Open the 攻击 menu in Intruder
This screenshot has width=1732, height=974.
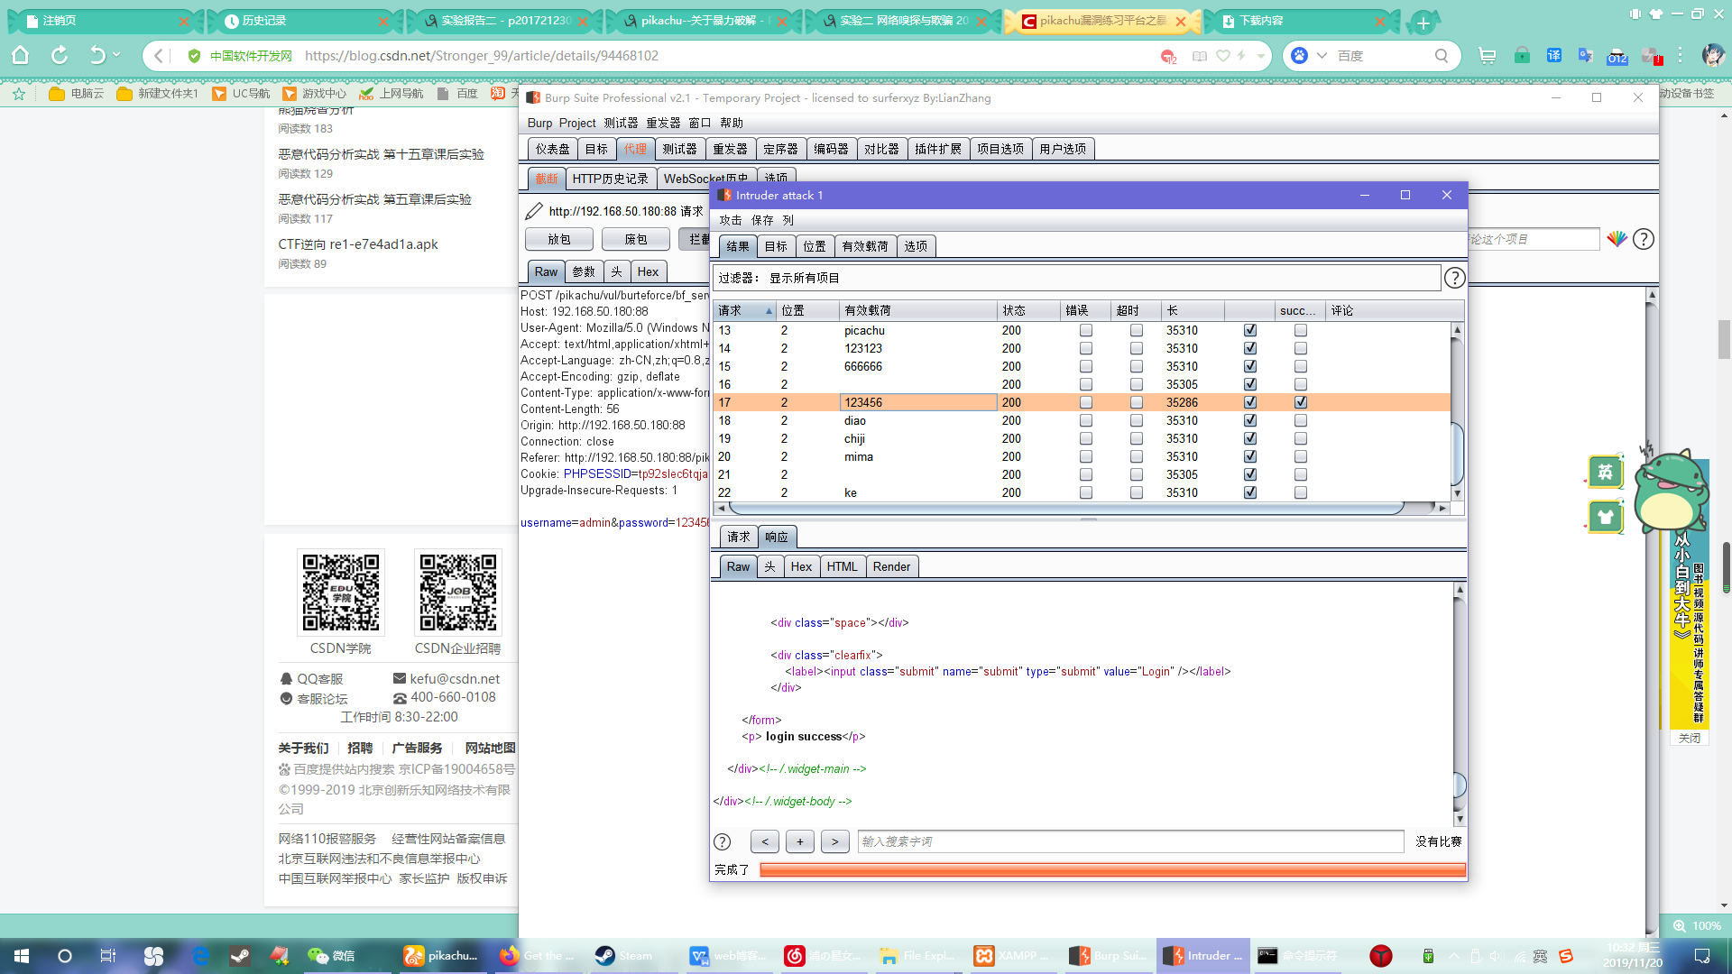pyautogui.click(x=730, y=220)
